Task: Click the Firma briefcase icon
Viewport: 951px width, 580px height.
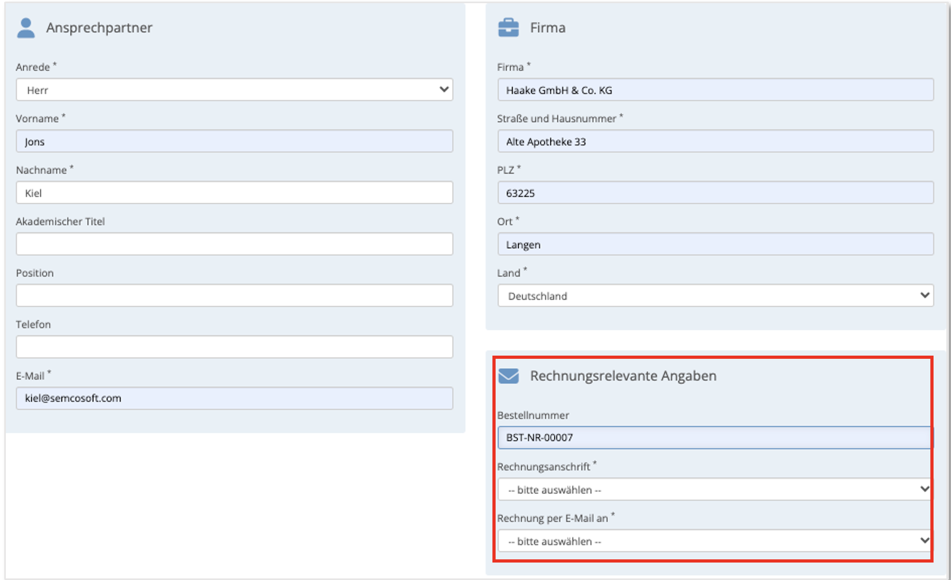Action: point(508,28)
